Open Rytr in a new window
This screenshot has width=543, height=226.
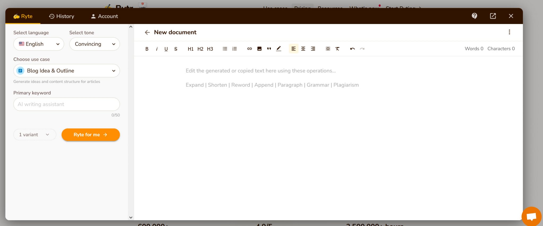tap(493, 16)
